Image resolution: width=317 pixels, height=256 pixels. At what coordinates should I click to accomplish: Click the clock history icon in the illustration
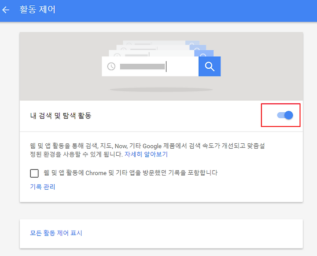click(x=111, y=66)
